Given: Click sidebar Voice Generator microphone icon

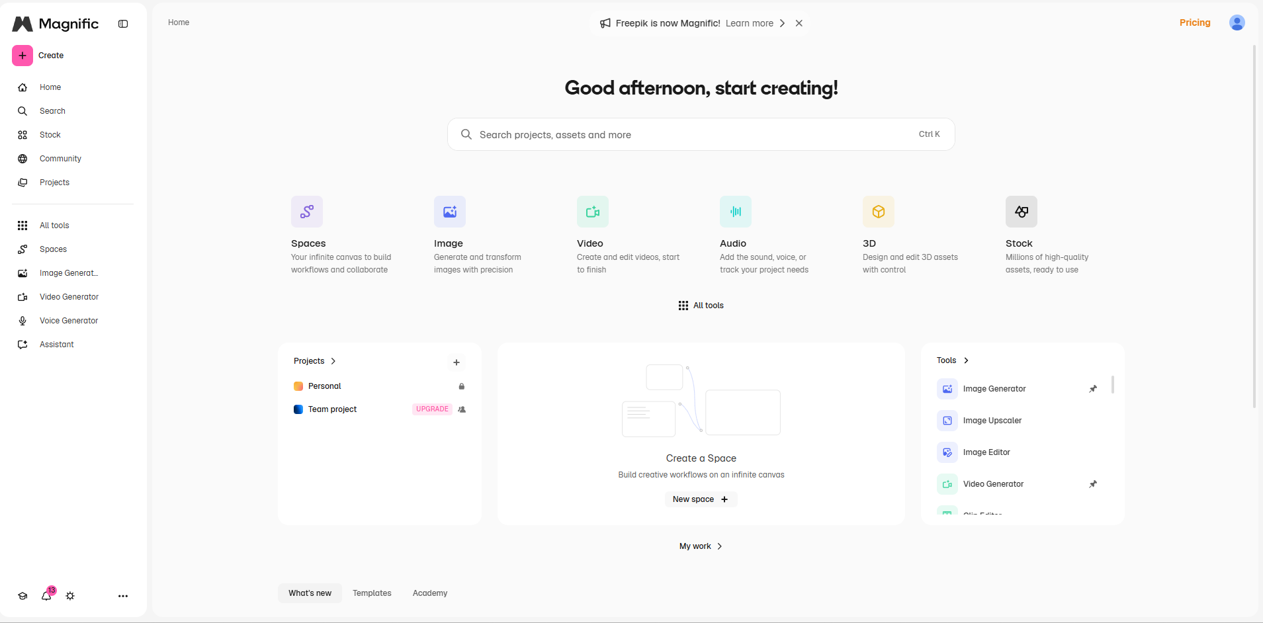Looking at the screenshot, I should click(22, 321).
